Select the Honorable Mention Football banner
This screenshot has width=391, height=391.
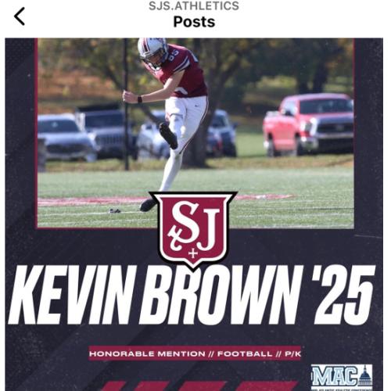pyautogui.click(x=195, y=353)
